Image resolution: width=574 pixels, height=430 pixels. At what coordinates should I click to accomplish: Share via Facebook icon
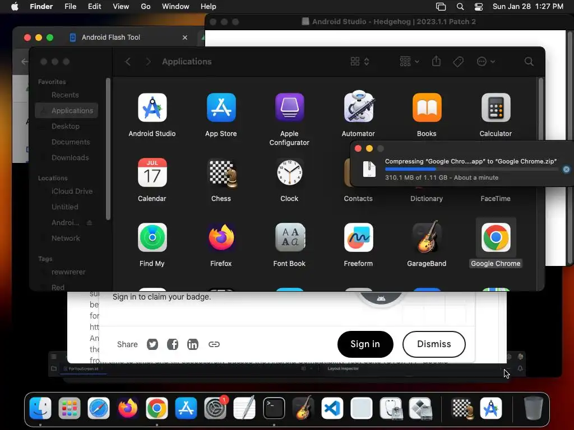click(x=173, y=344)
